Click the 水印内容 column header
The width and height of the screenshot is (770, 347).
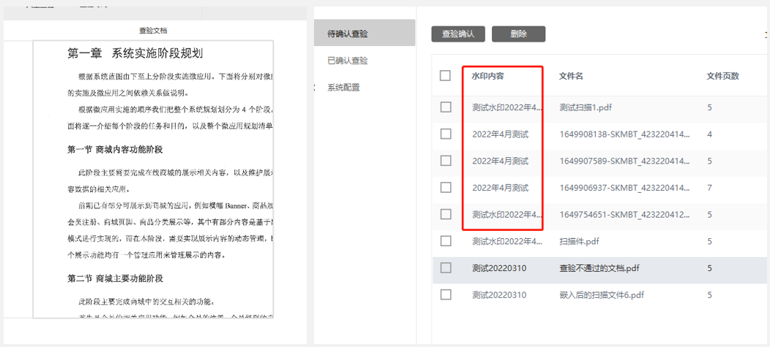point(488,76)
